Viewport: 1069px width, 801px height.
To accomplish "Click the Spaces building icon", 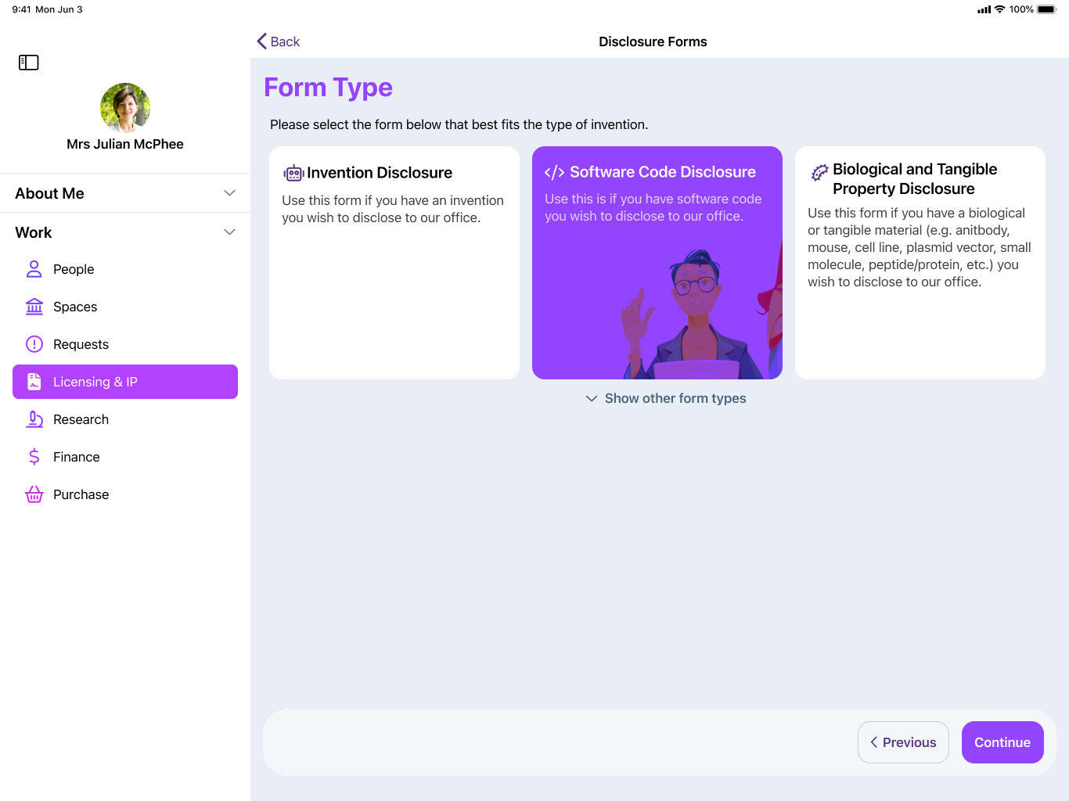I will 34,307.
